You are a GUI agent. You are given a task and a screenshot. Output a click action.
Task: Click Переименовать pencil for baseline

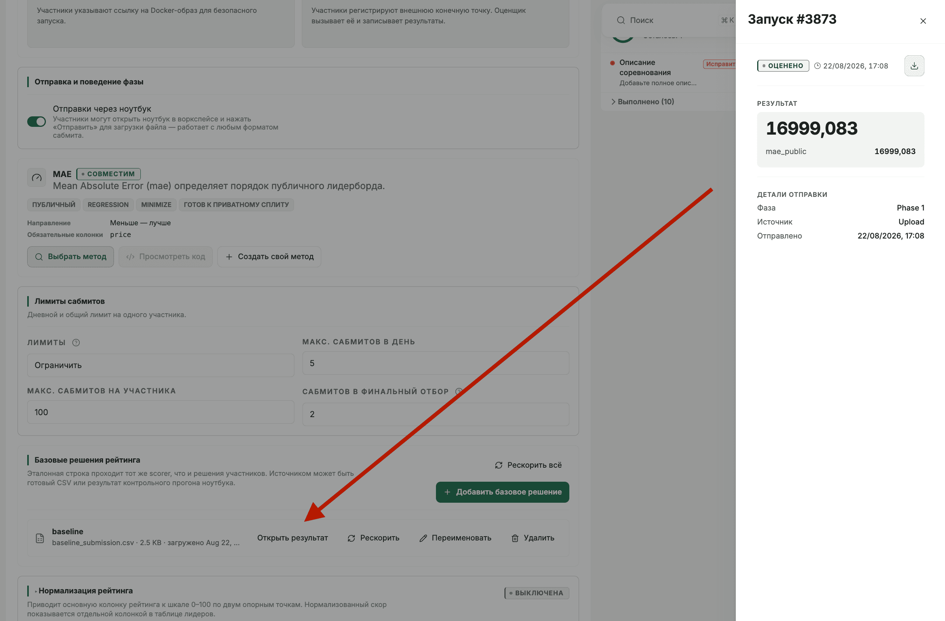(455, 538)
